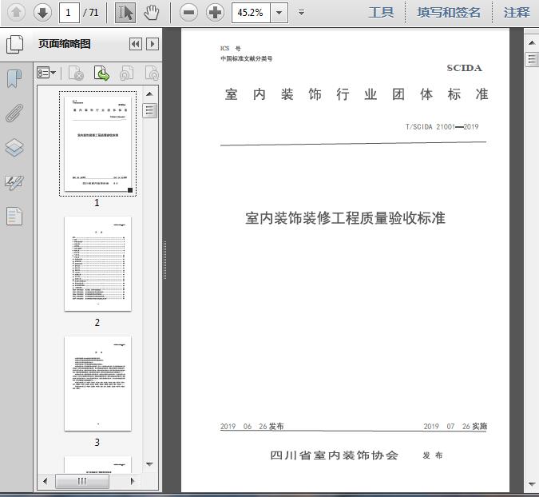This screenshot has height=497, width=539.
Task: Expand the panel with right-arrow button
Action: pos(153,44)
